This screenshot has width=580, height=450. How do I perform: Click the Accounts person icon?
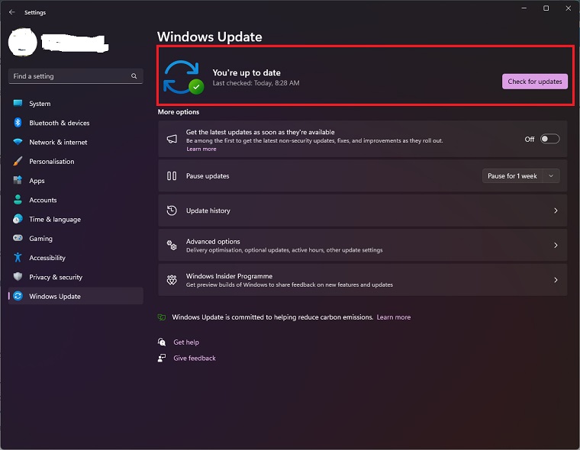[x=18, y=200]
